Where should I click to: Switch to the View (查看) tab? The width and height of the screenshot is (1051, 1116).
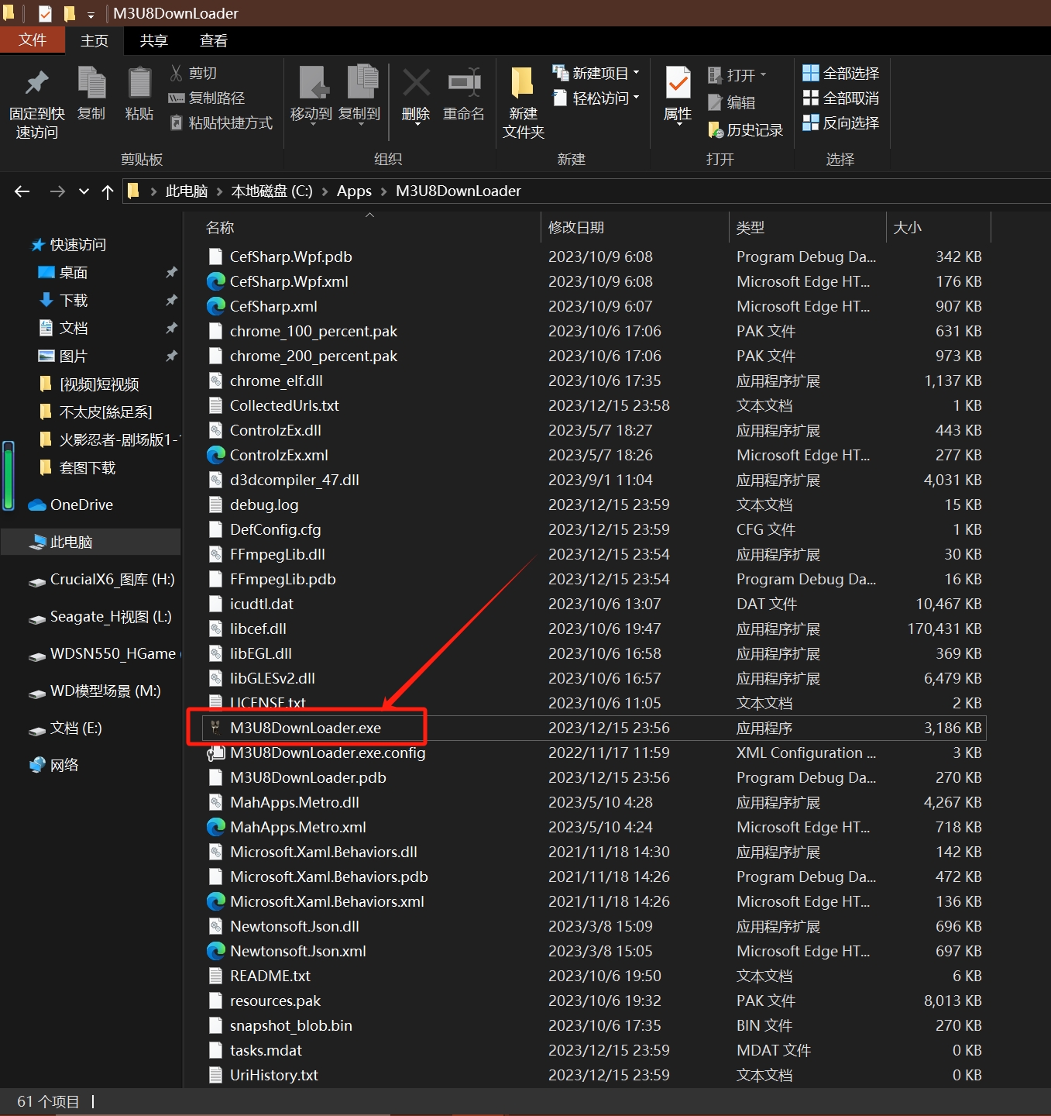[213, 41]
